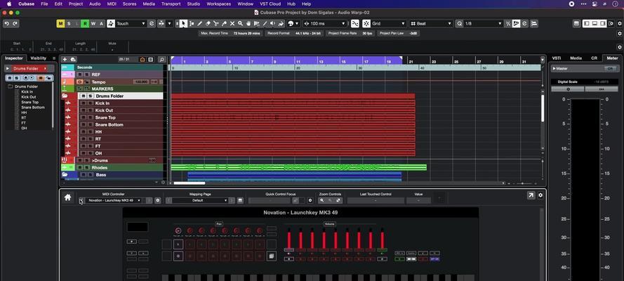The image size is (624, 281).
Task: Select the Draw pencil tool
Action: click(200, 23)
